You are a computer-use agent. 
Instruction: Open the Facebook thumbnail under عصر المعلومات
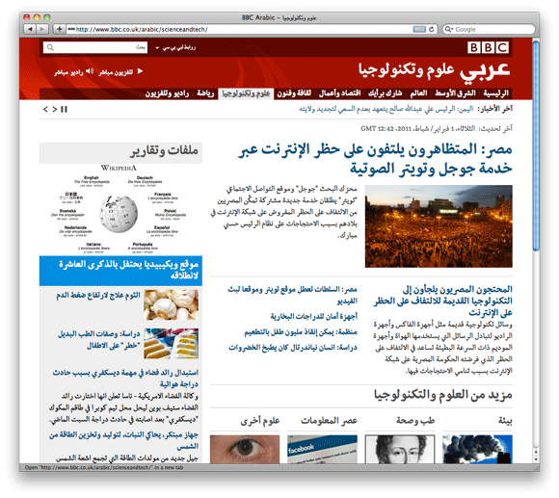[322, 450]
